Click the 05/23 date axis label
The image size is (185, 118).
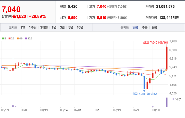(x=5, y=110)
